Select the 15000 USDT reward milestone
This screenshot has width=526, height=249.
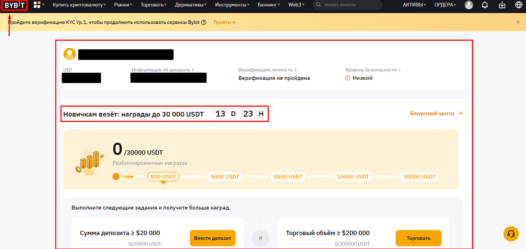[353, 177]
